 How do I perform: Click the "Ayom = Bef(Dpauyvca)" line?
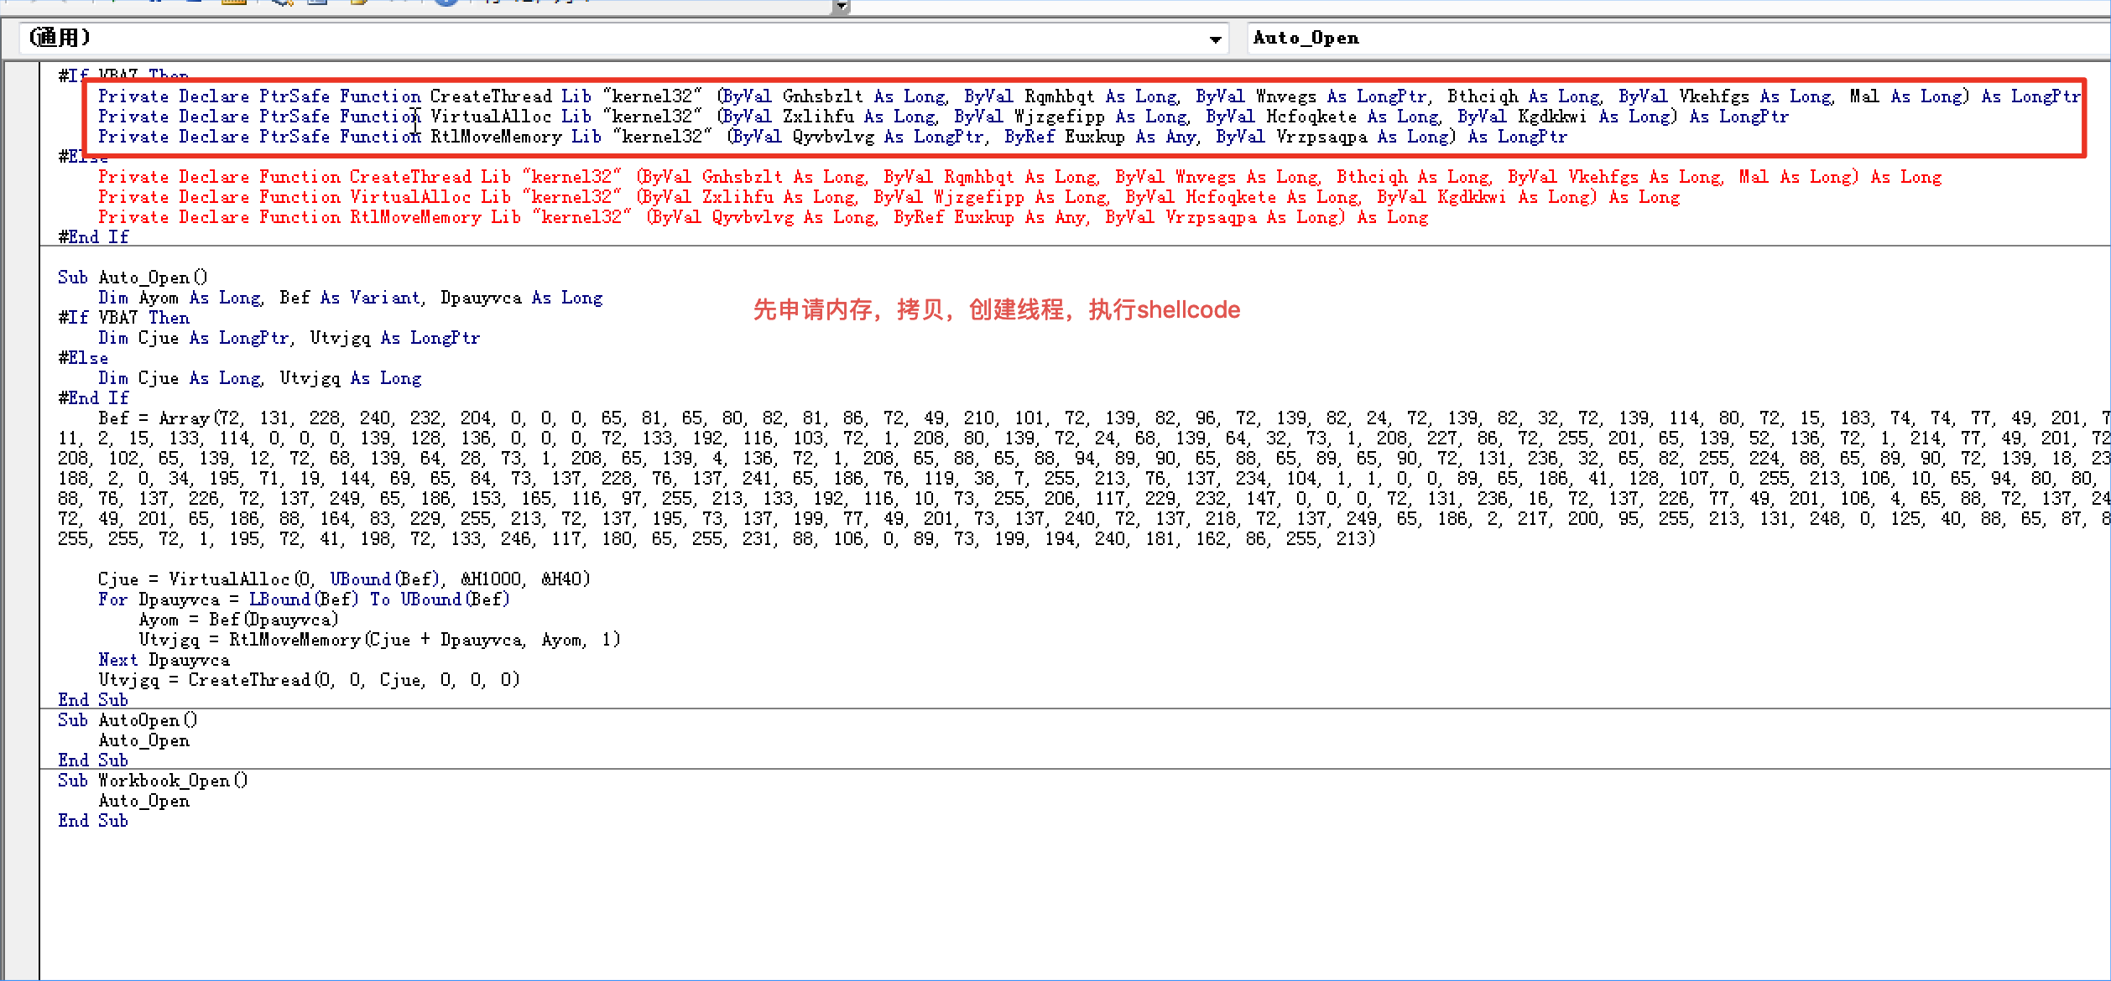coord(238,620)
